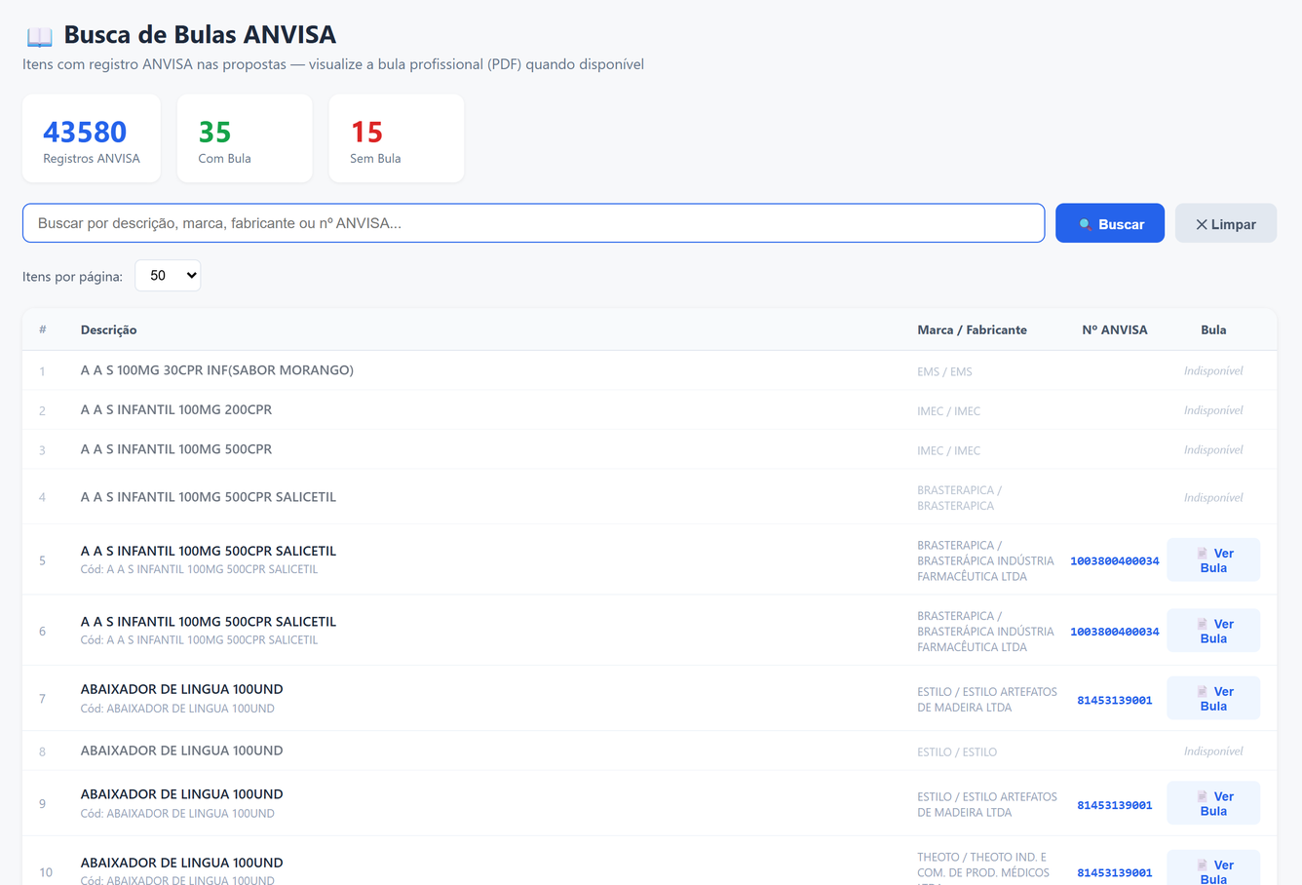Image resolution: width=1302 pixels, height=885 pixels.
Task: Select the Sem Bula 15 card
Action: tap(397, 138)
